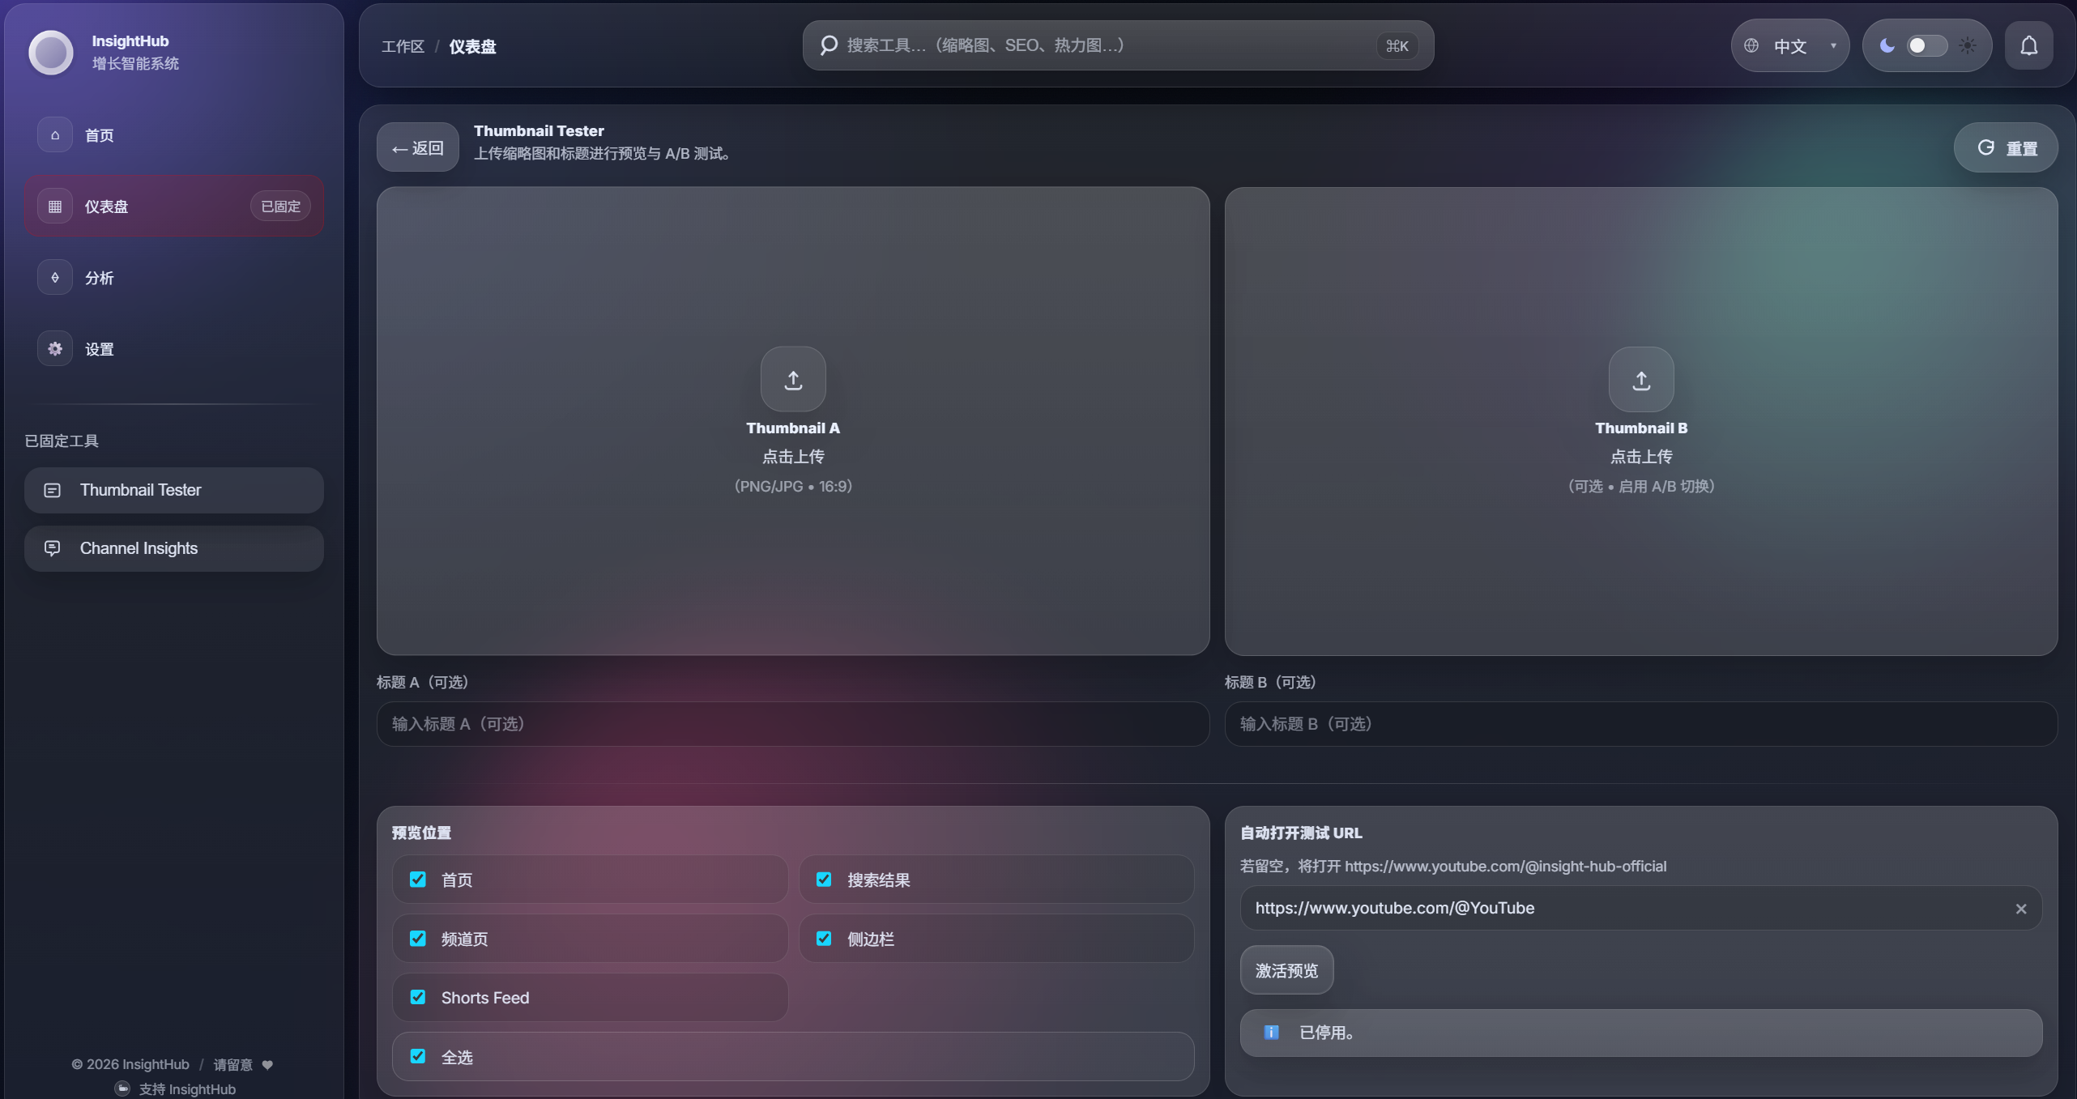2077x1099 pixels.
Task: Click the Thumbnail B upload icon
Action: pyautogui.click(x=1641, y=379)
